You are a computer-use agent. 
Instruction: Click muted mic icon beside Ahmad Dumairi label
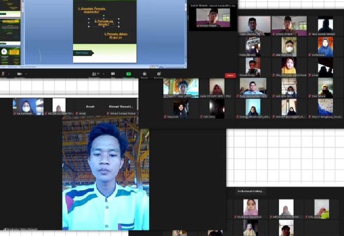click(x=108, y=113)
